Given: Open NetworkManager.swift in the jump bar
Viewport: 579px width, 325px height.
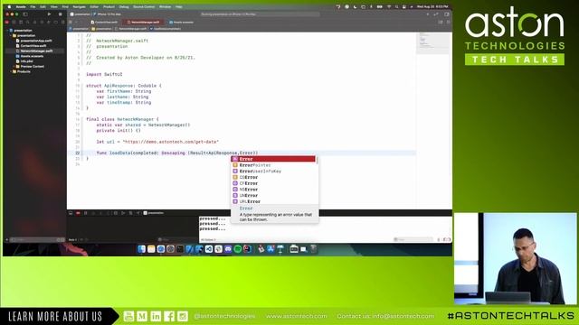Looking at the screenshot, I should [x=130, y=28].
